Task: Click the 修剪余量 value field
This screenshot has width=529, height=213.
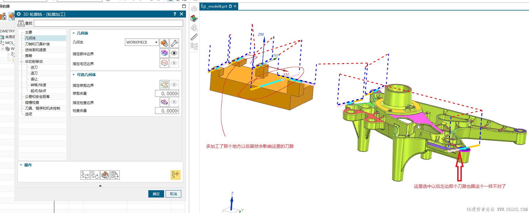Action: point(167,93)
